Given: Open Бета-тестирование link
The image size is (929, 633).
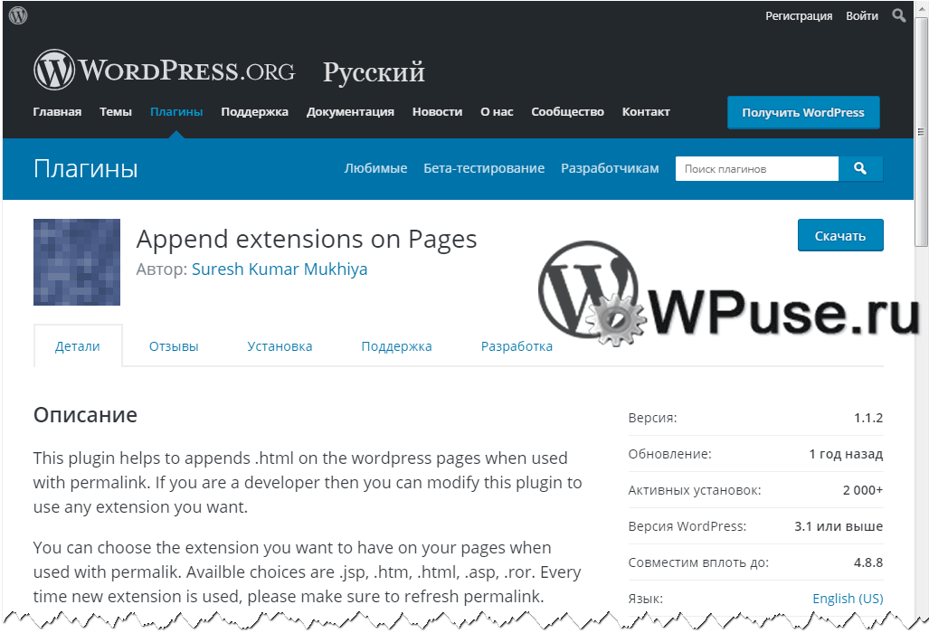Looking at the screenshot, I should point(484,168).
